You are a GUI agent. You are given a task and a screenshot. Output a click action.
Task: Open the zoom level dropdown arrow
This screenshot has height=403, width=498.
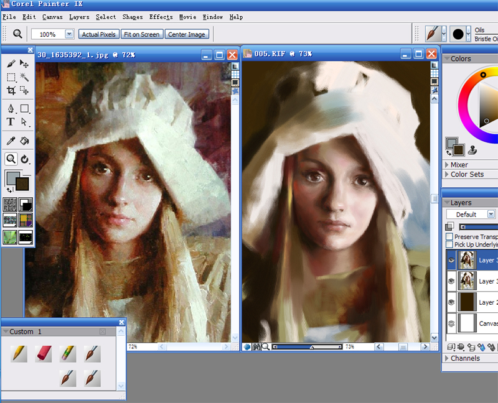pos(69,34)
